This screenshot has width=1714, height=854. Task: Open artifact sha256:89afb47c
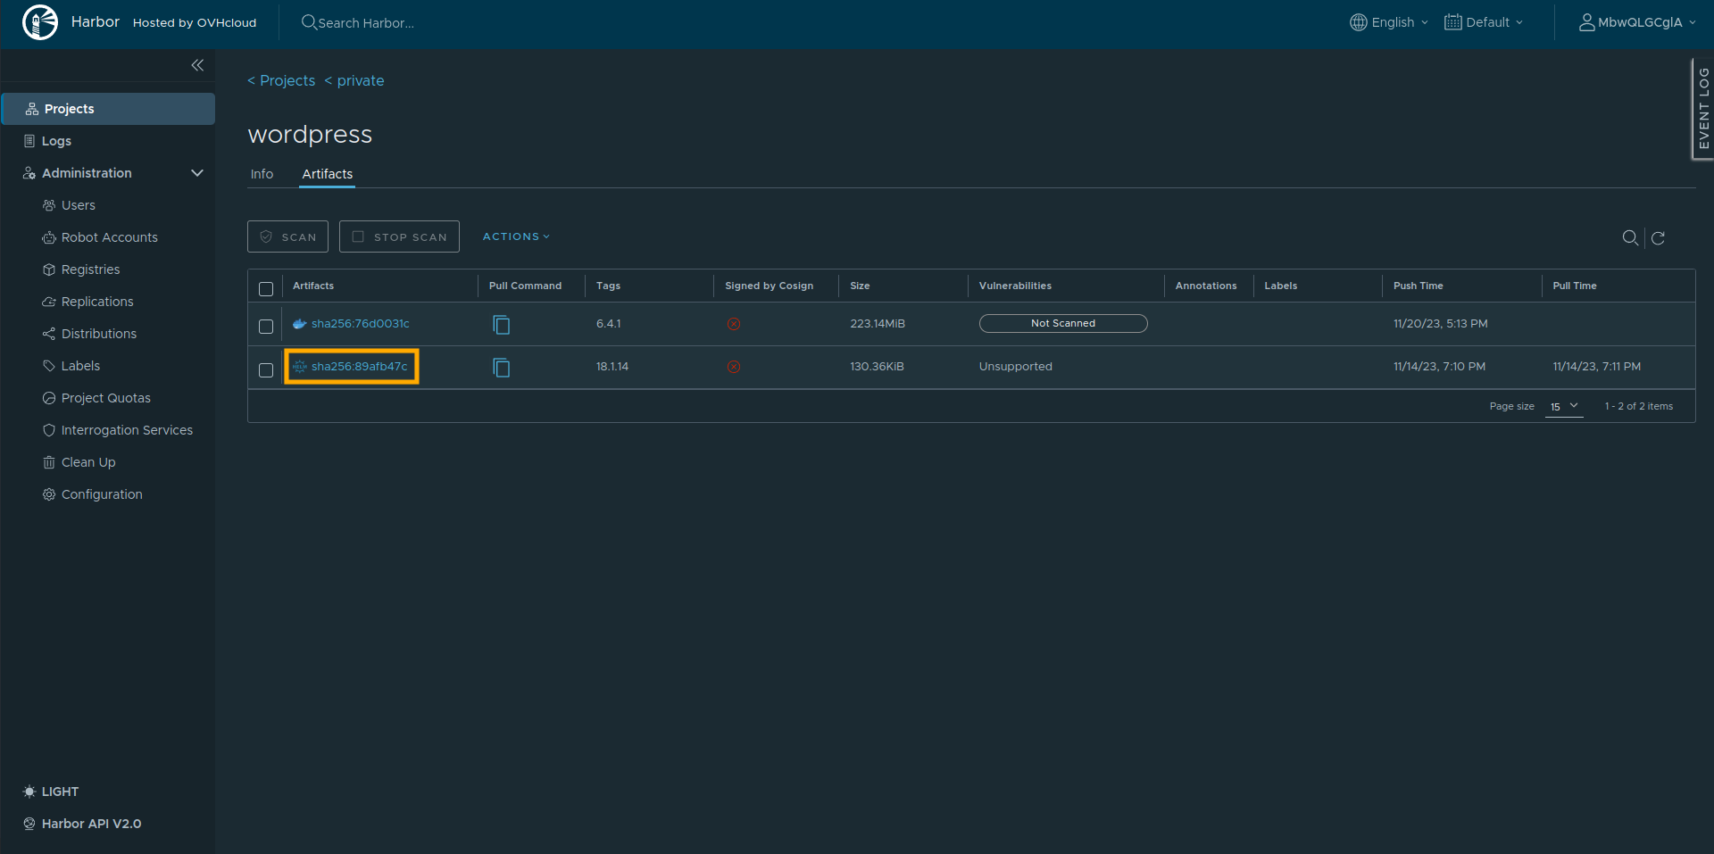tap(359, 367)
